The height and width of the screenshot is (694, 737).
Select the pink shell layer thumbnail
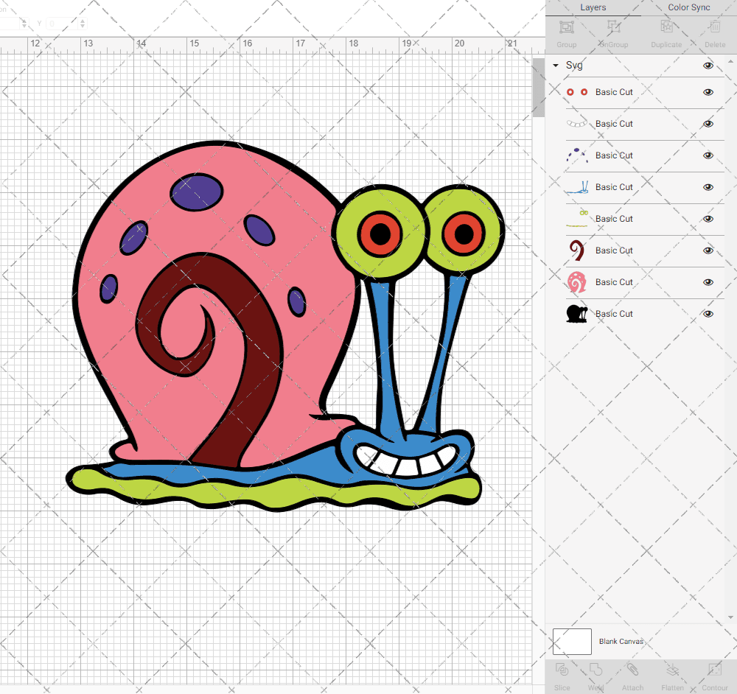577,282
